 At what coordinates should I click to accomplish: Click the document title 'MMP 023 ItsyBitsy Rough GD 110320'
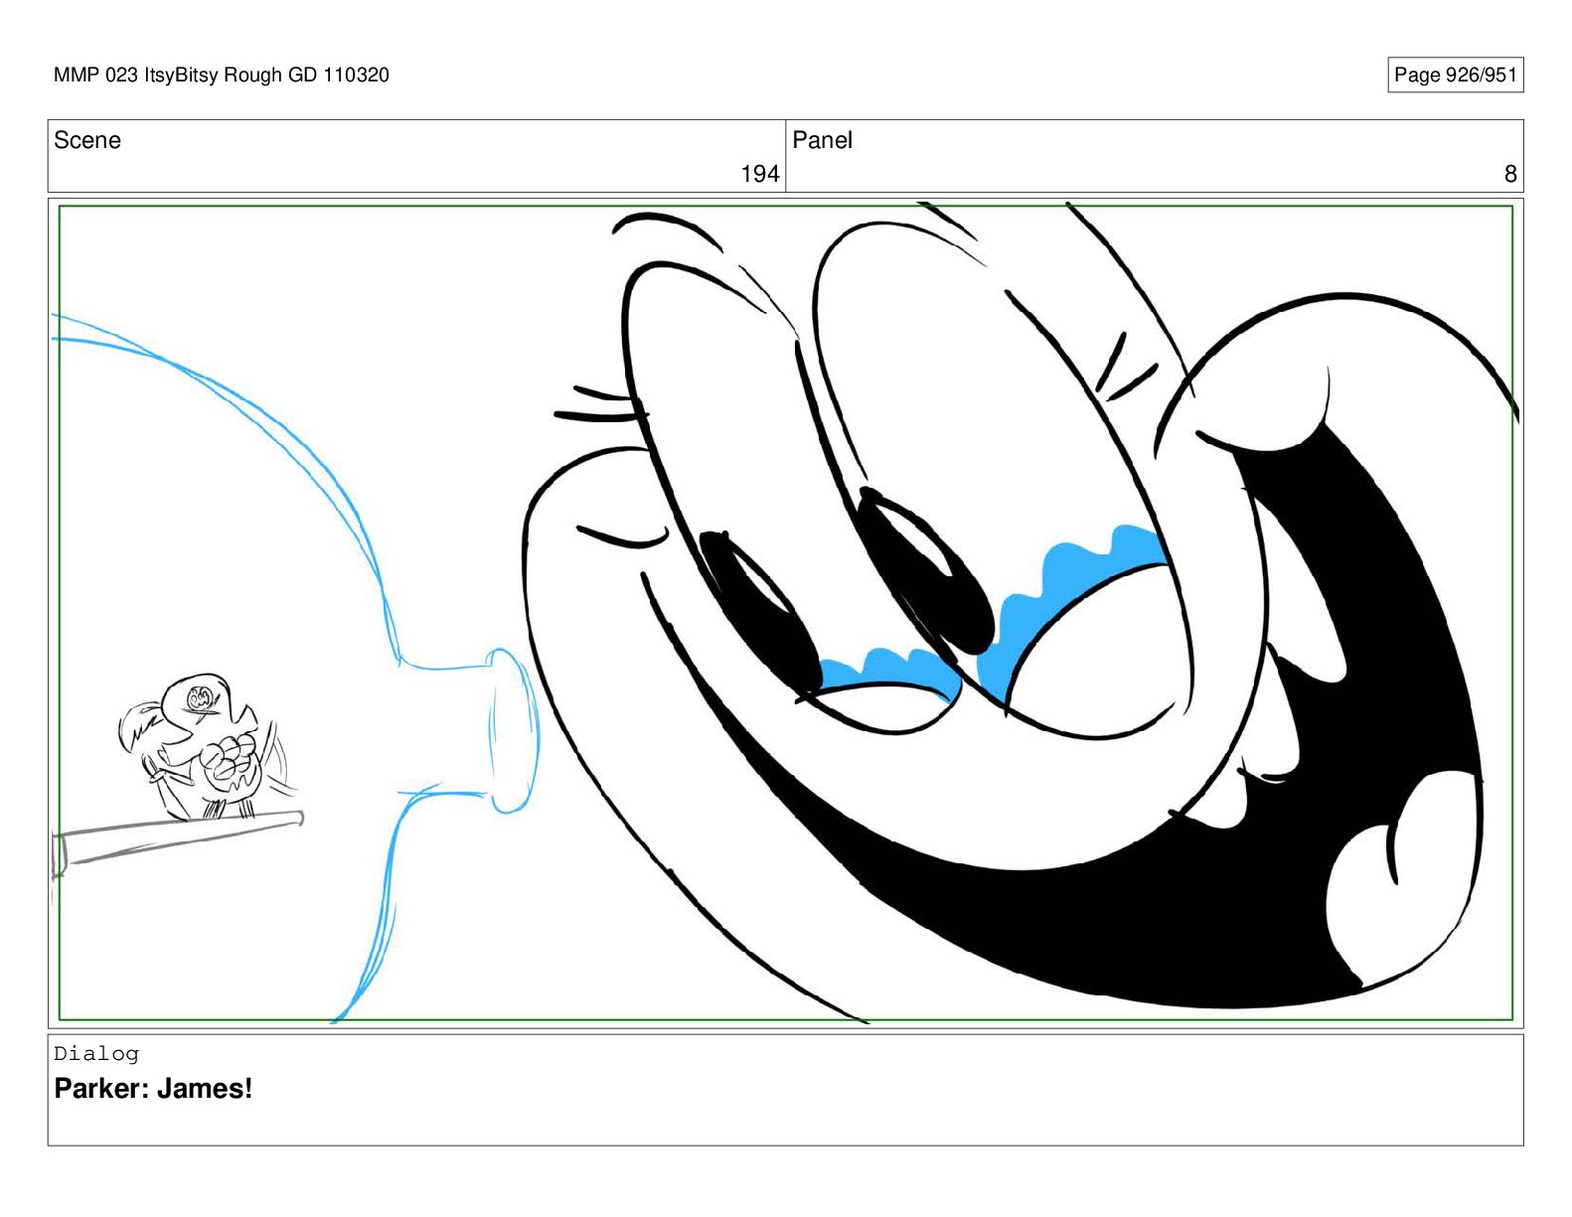click(x=222, y=75)
